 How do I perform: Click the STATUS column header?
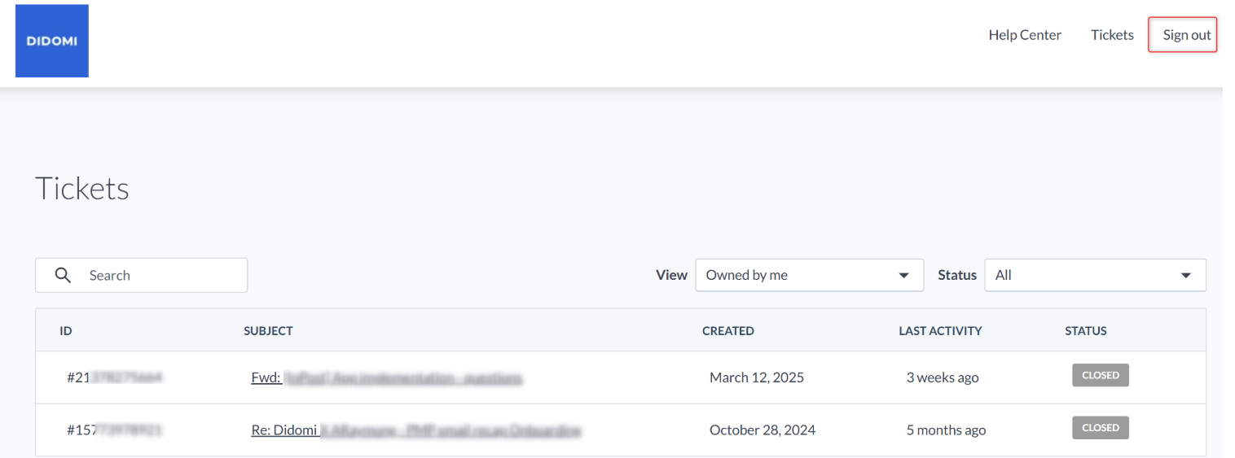click(1086, 331)
